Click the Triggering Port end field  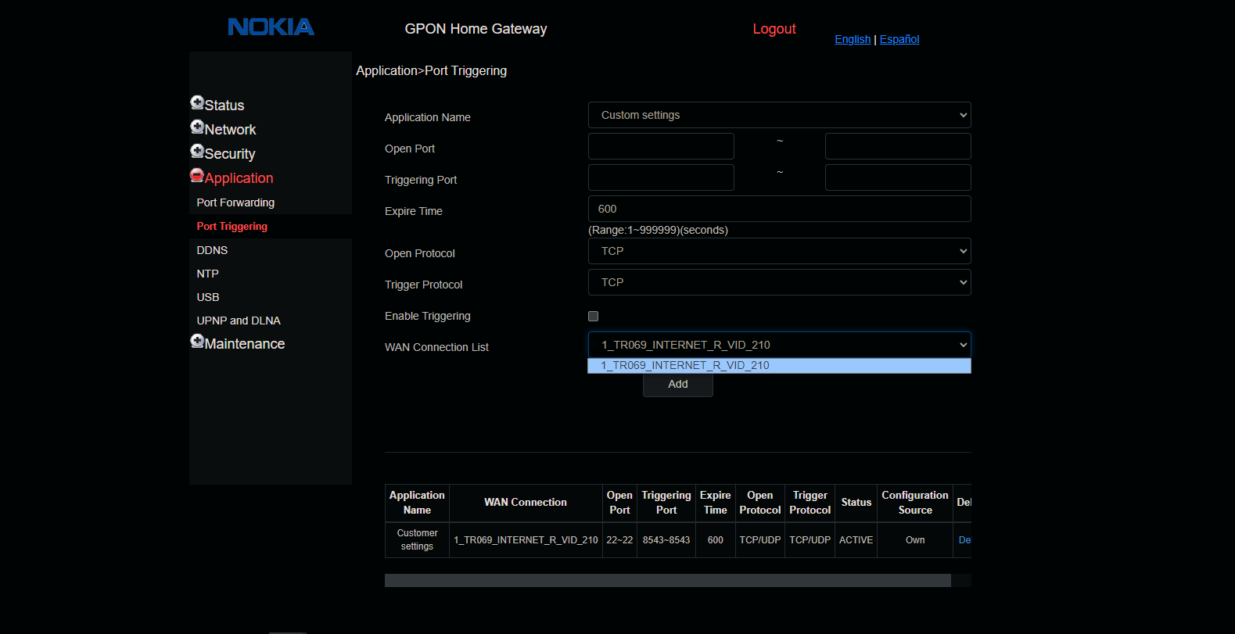(898, 177)
